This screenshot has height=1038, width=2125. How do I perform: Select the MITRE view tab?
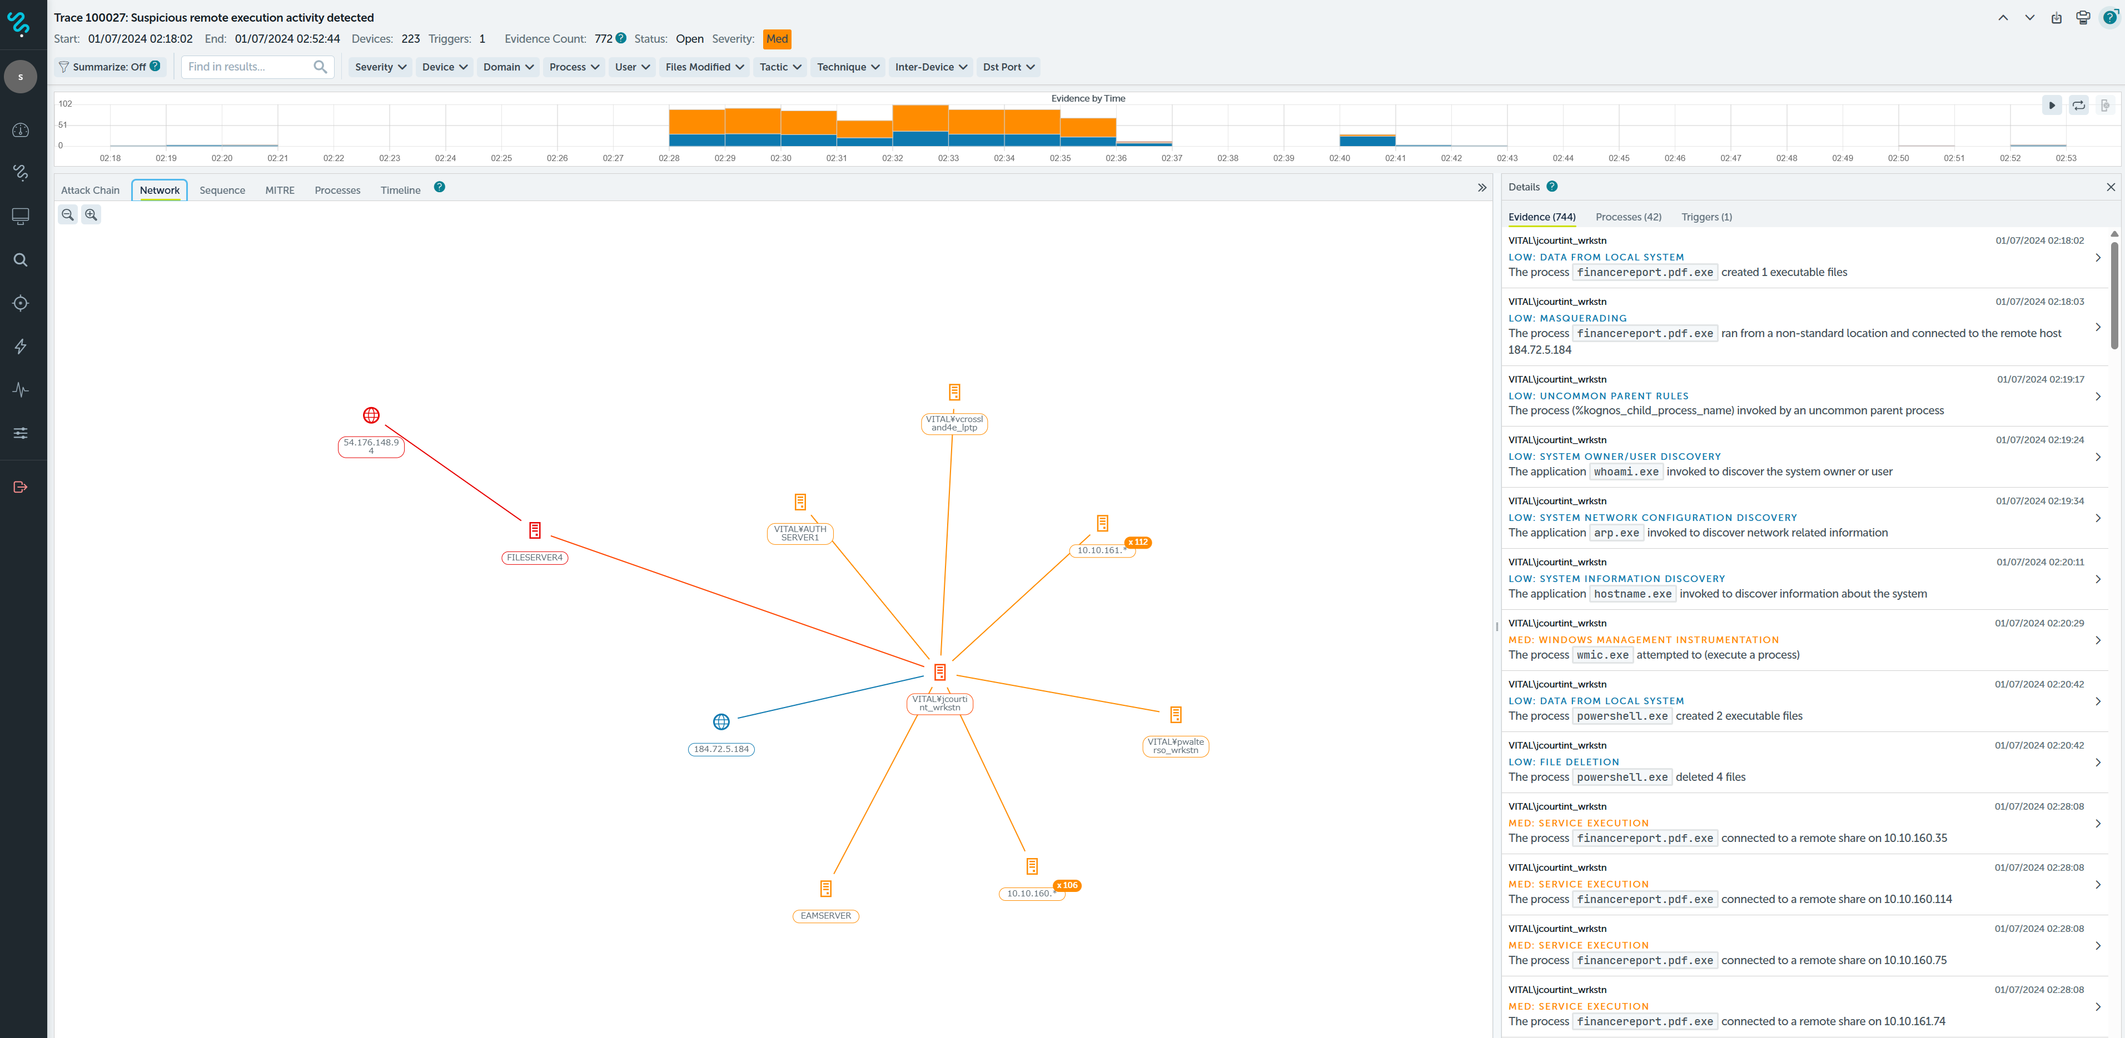point(280,190)
